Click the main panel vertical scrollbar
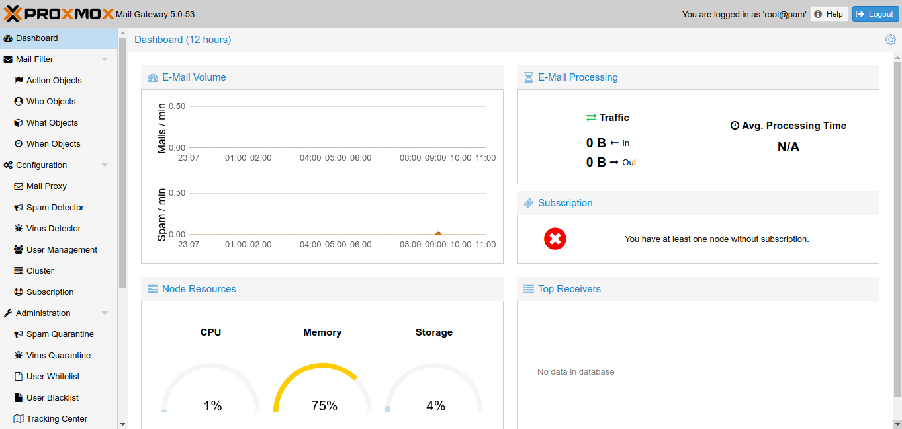Screen dimensions: 902x429 (x=897, y=229)
